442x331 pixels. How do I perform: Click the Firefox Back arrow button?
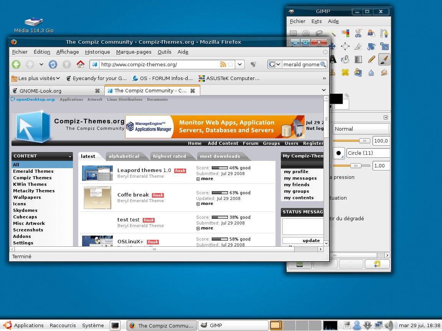pyautogui.click(x=16, y=64)
